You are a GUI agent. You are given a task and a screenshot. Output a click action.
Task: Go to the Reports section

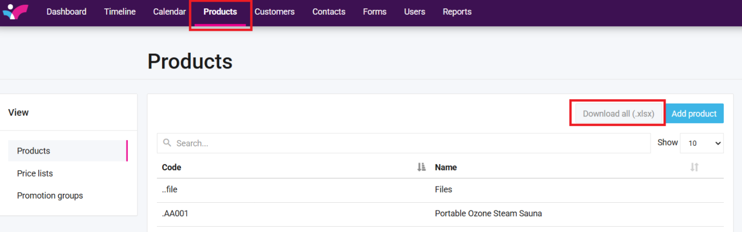[457, 11]
